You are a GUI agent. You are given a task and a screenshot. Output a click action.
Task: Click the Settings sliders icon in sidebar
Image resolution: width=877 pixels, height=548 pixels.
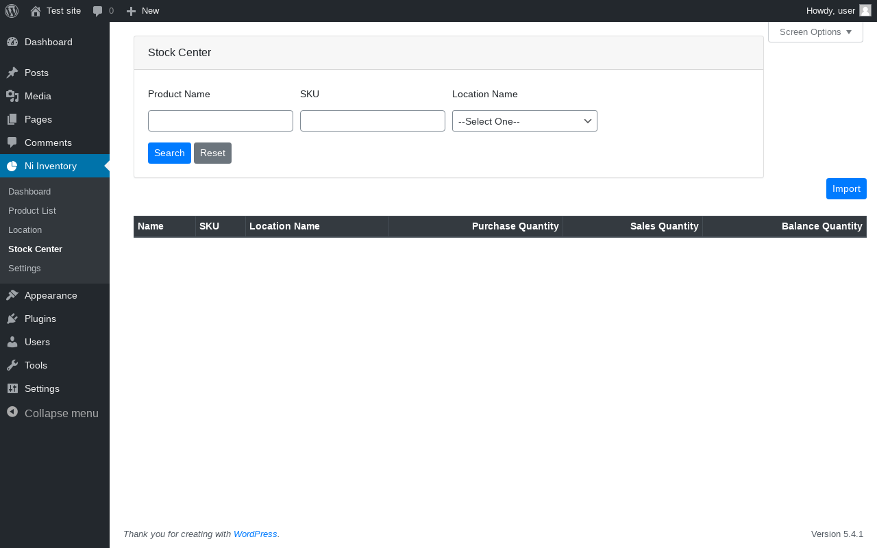[x=12, y=388]
